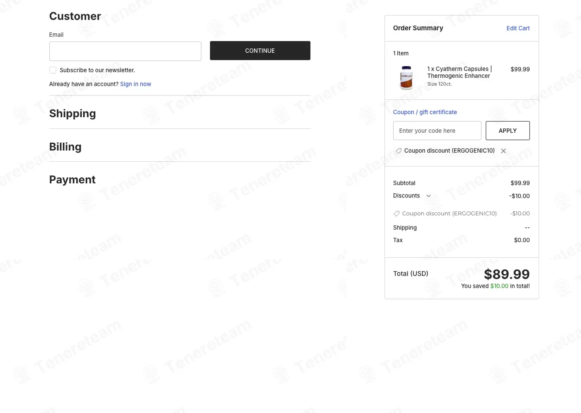Open the Shipping section heading
581x413 pixels.
(x=73, y=113)
